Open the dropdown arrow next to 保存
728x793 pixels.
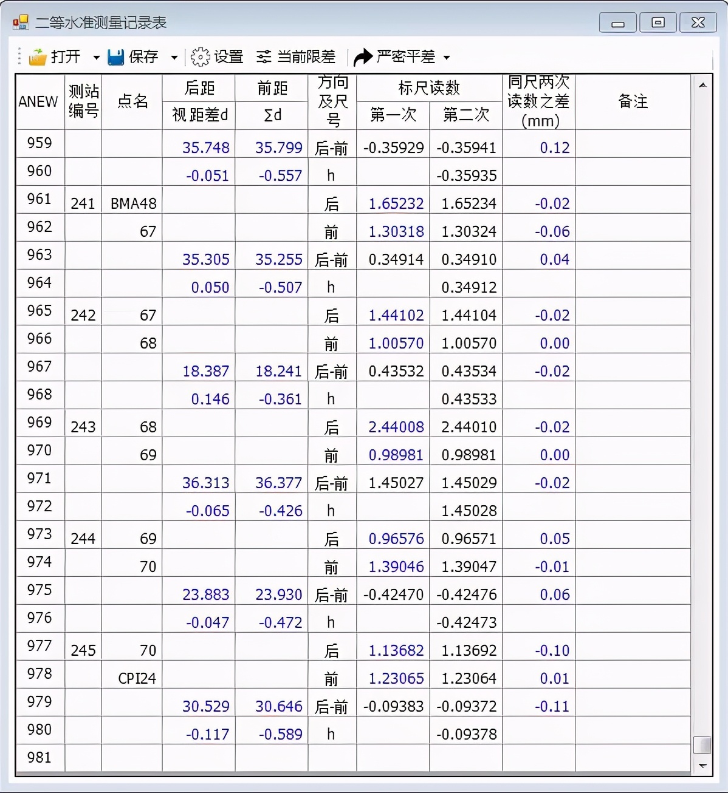click(174, 57)
